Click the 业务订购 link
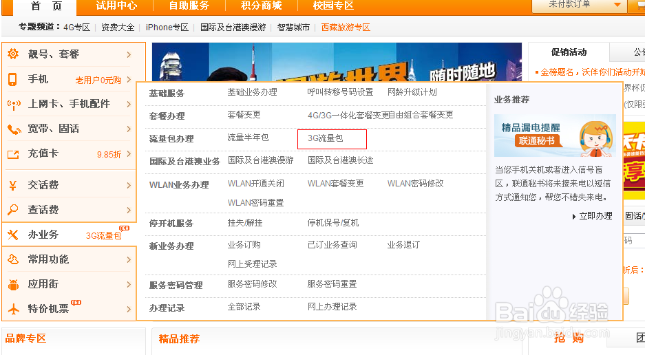645x355 pixels. (x=244, y=245)
